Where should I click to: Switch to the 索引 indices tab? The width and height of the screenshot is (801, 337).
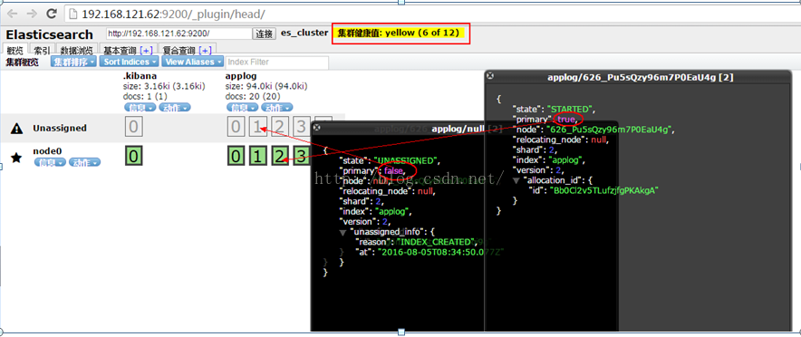(42, 51)
